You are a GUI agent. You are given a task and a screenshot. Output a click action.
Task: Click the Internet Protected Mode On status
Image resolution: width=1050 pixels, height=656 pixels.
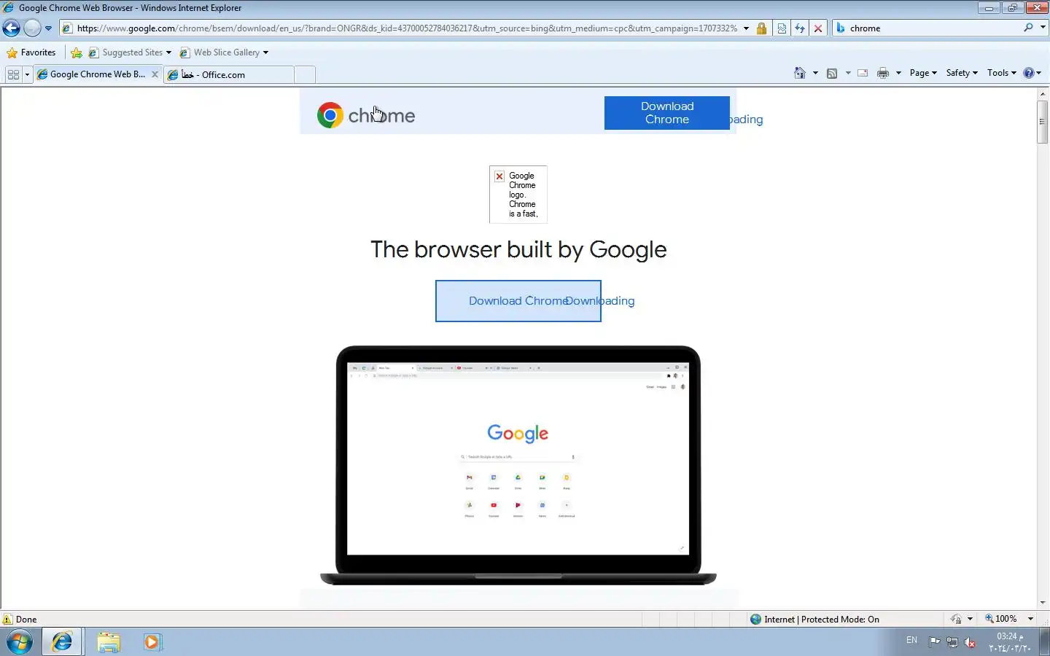pyautogui.click(x=814, y=620)
